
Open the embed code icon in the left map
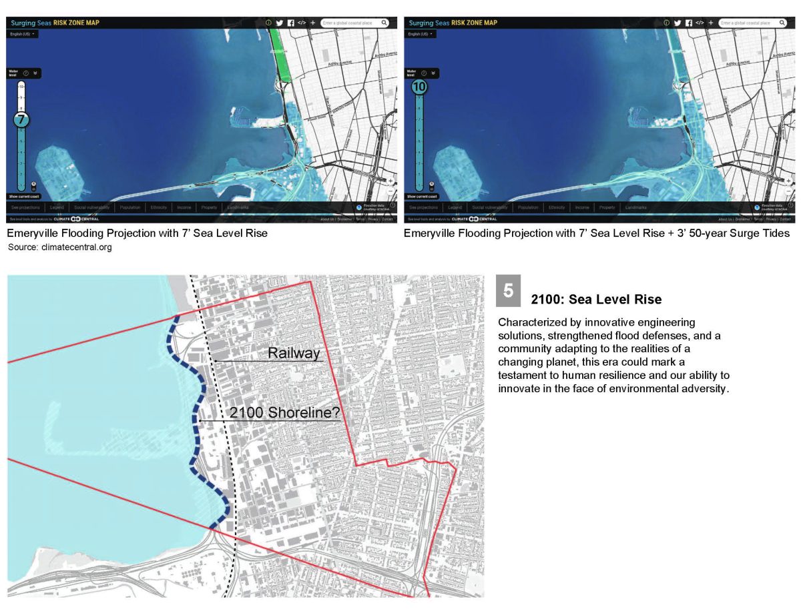pyautogui.click(x=302, y=23)
